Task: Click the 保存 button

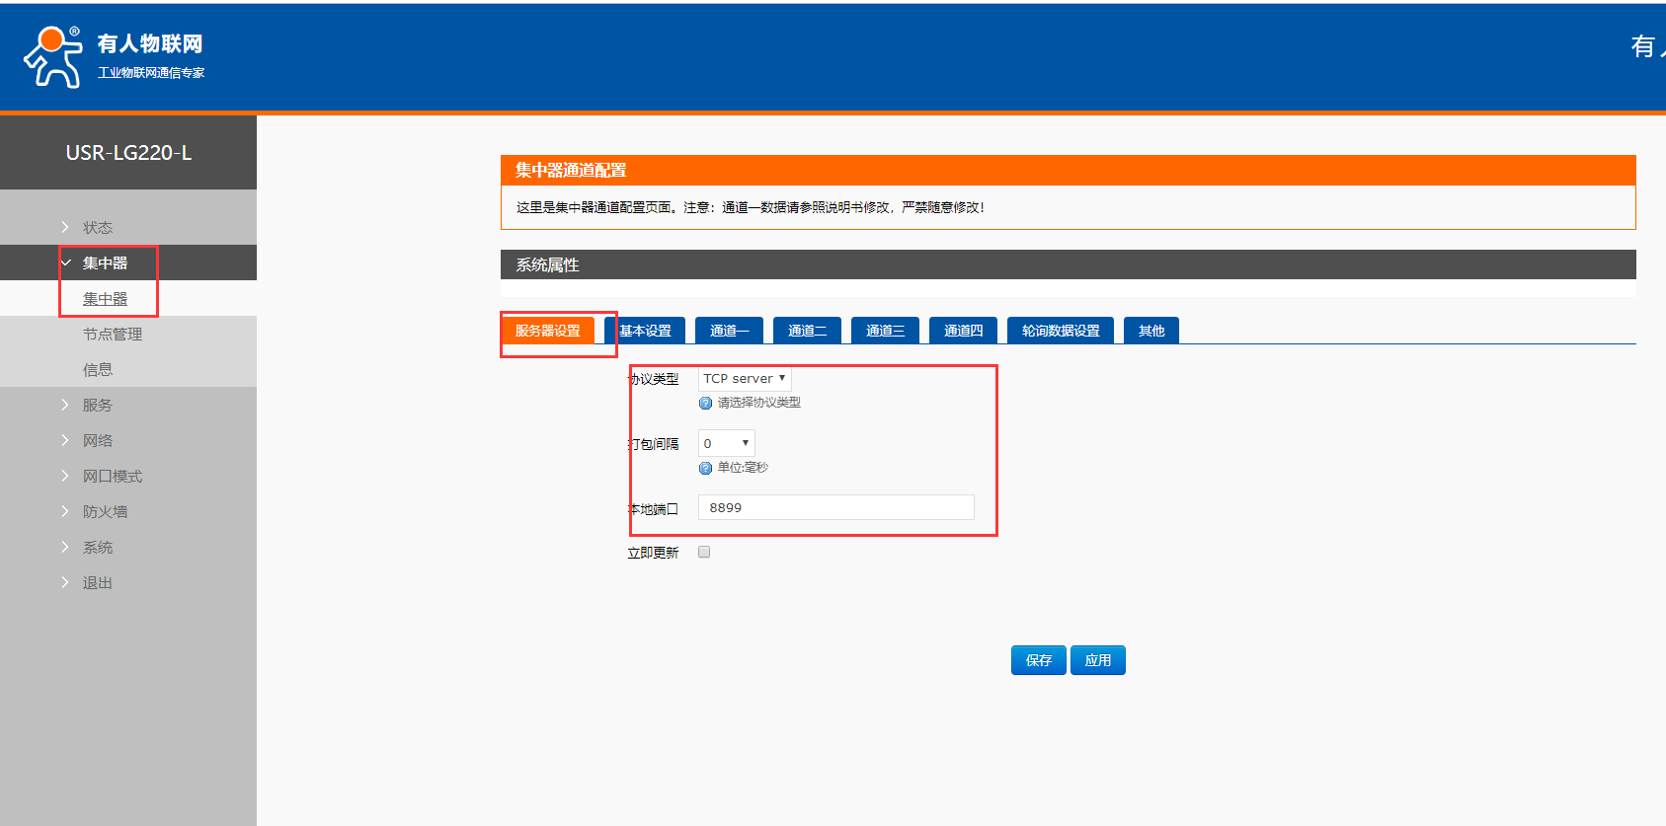Action: tap(1038, 660)
